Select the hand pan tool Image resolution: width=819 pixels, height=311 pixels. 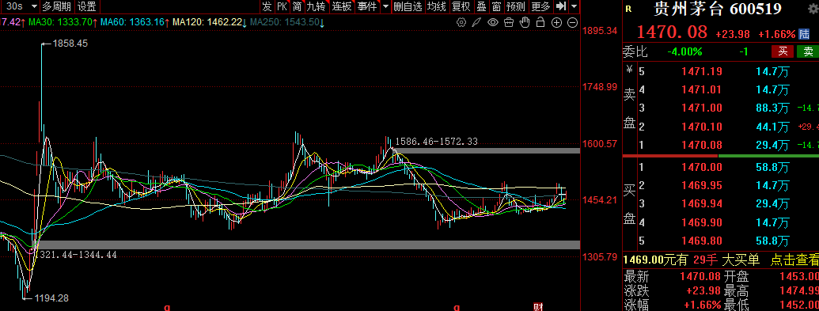(525, 22)
